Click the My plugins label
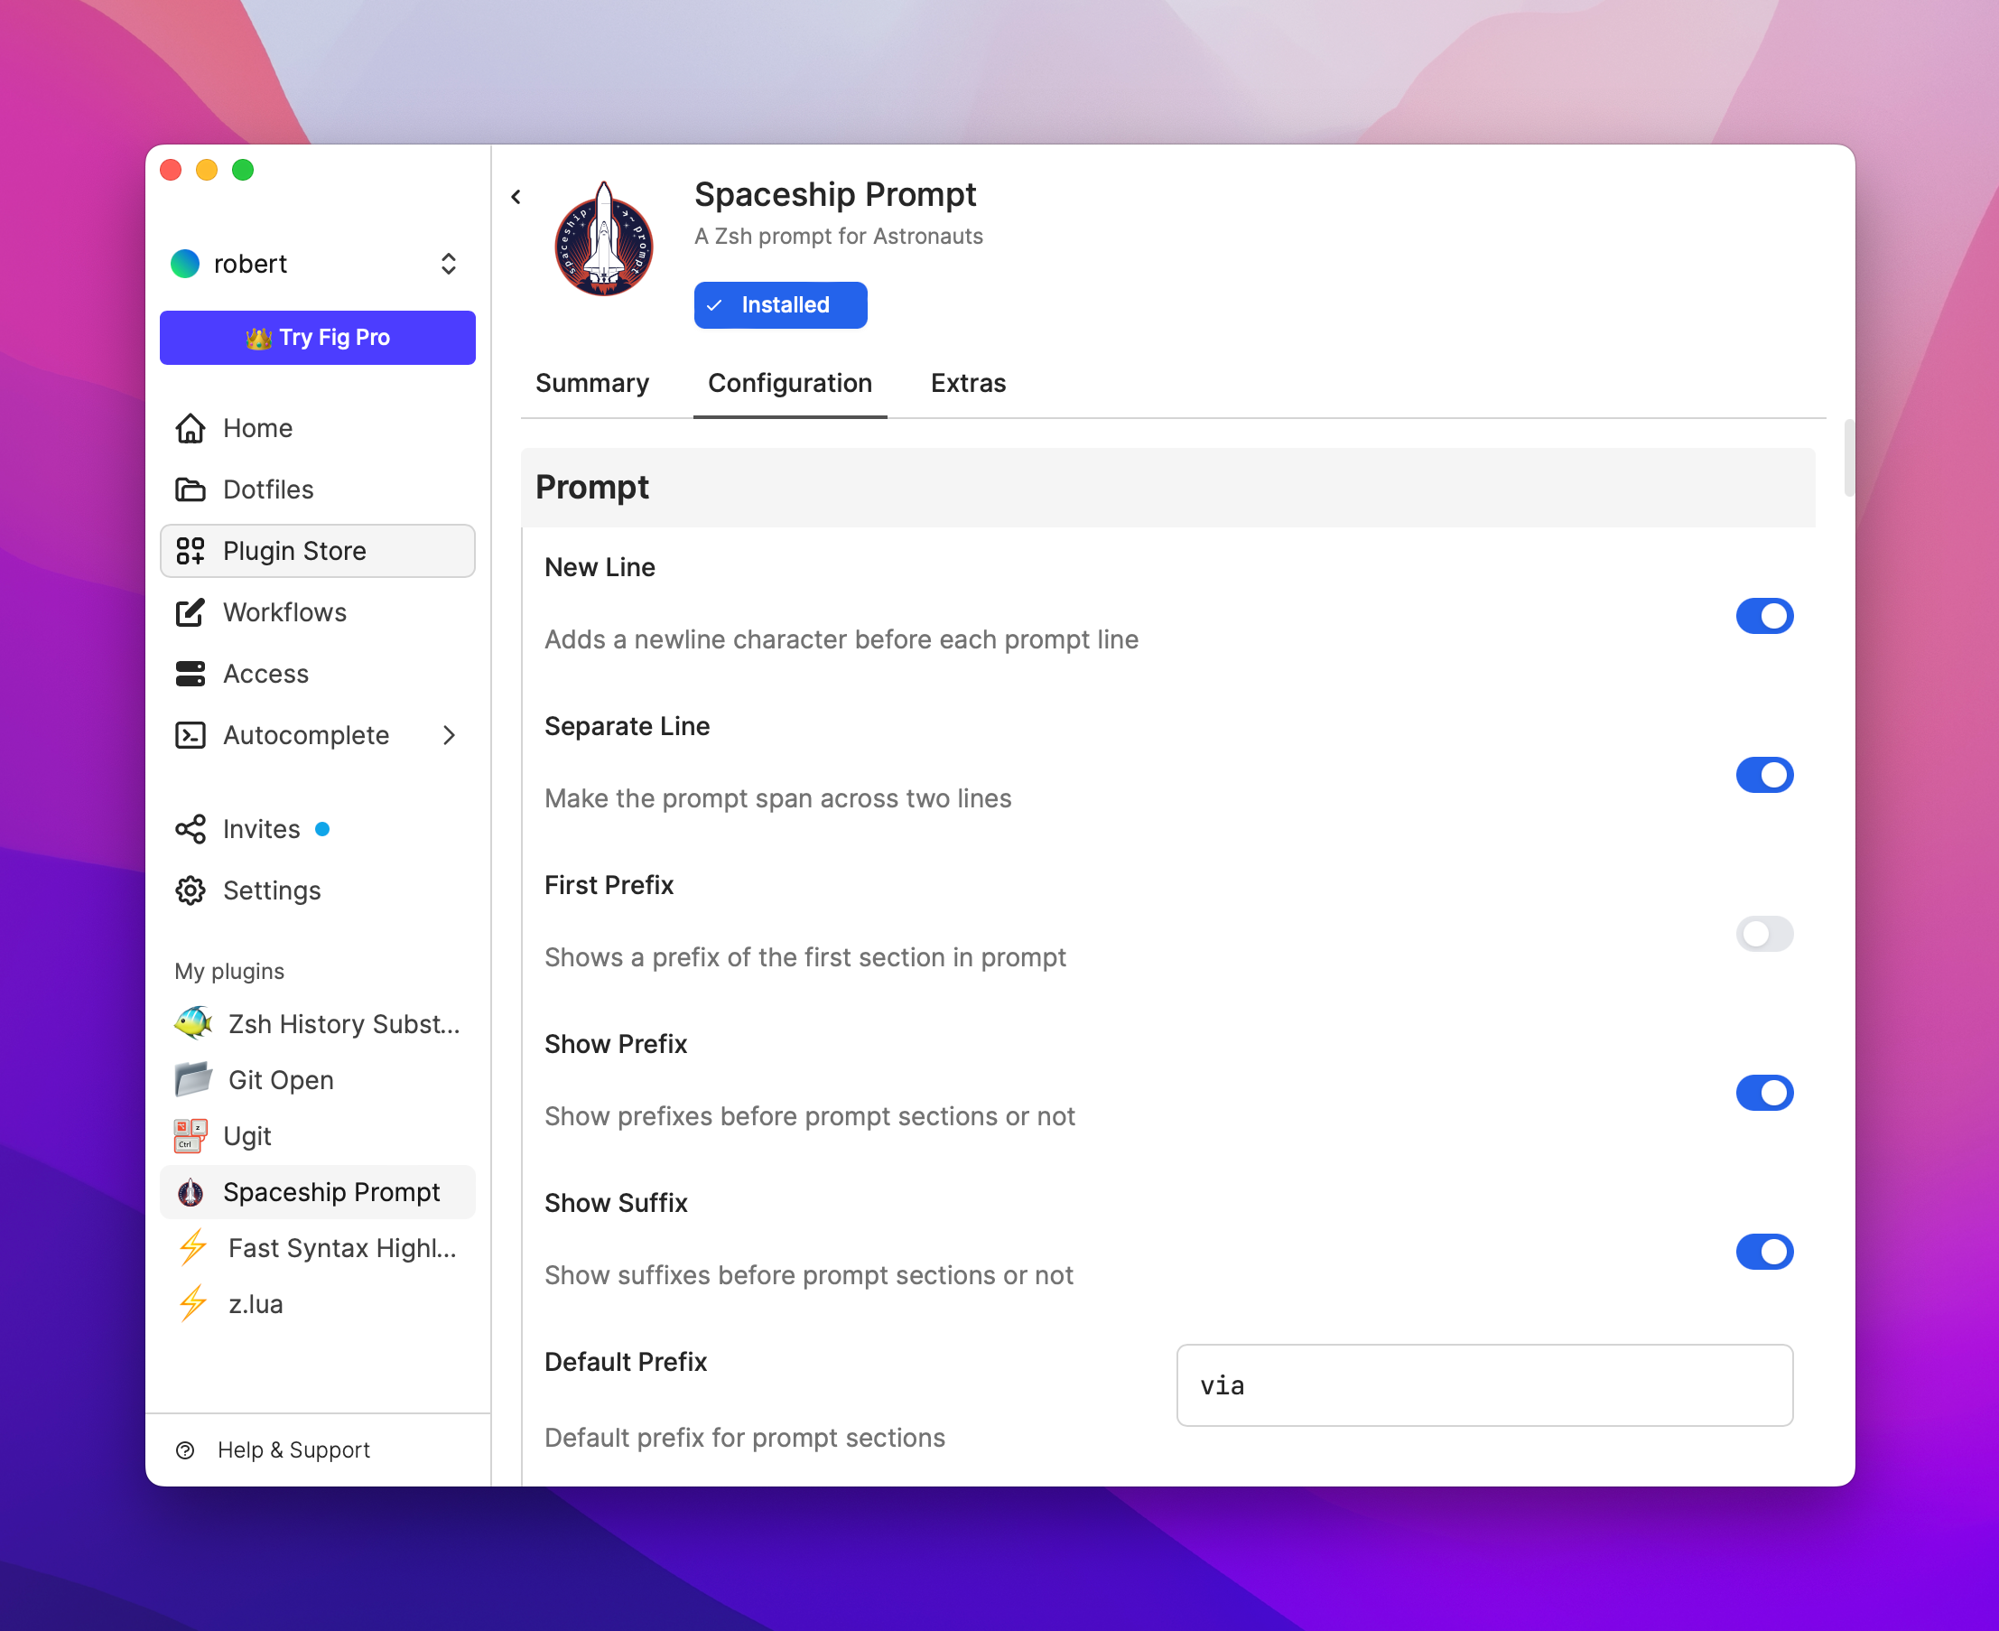The height and width of the screenshot is (1631, 1999). pos(229,971)
